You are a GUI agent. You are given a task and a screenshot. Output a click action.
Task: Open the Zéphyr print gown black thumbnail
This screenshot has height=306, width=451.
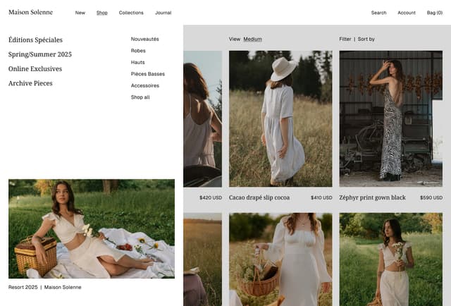pyautogui.click(x=390, y=118)
